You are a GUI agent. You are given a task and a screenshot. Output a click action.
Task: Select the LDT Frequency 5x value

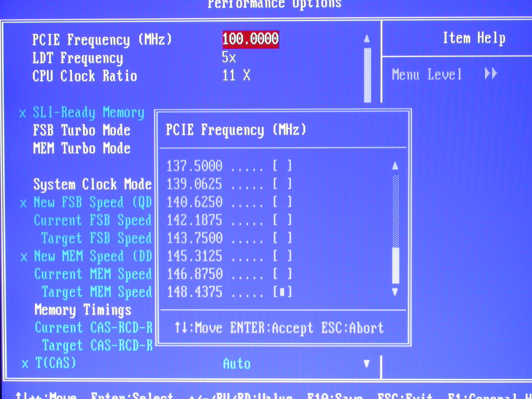click(x=229, y=57)
